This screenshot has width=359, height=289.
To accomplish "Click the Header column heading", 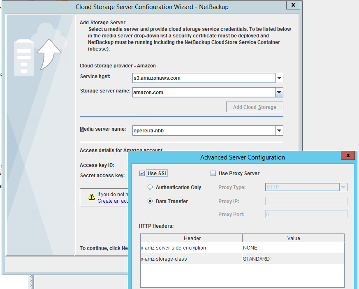I will point(192,238).
